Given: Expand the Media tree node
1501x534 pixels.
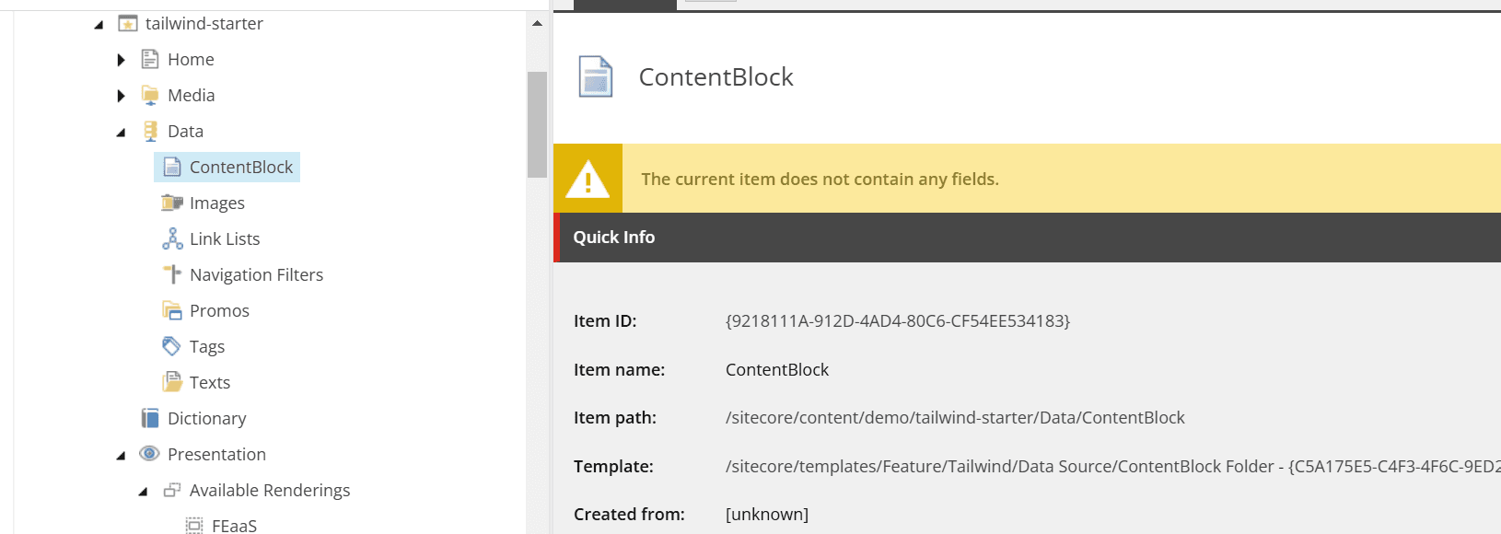Looking at the screenshot, I should pos(121,96).
